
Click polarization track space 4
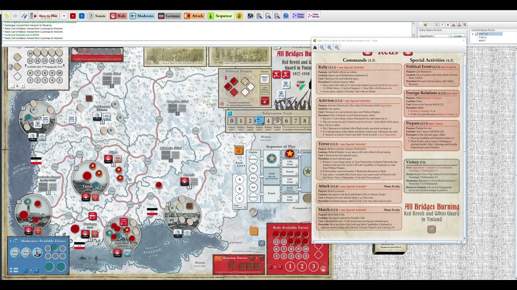pos(268,120)
